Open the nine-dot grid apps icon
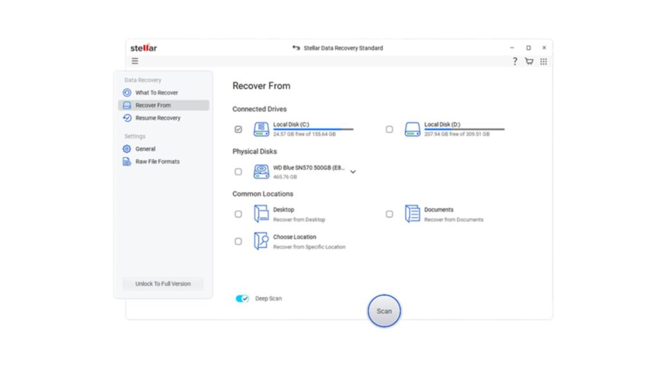Viewport: 657px width, 370px height. tap(543, 62)
